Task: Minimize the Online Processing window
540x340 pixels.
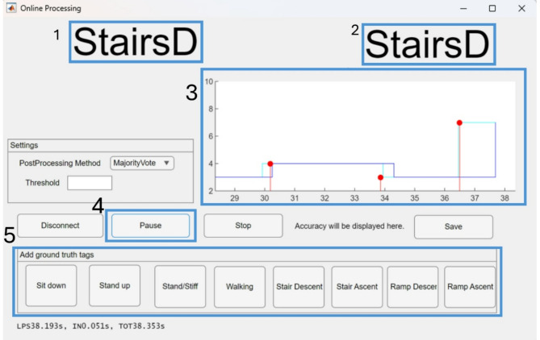Action: click(x=463, y=8)
